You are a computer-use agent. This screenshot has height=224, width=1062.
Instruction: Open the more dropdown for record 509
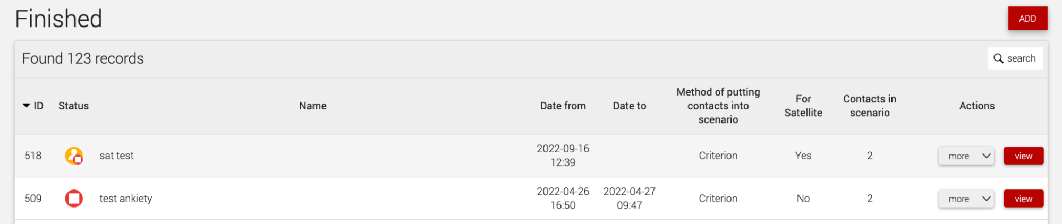966,199
